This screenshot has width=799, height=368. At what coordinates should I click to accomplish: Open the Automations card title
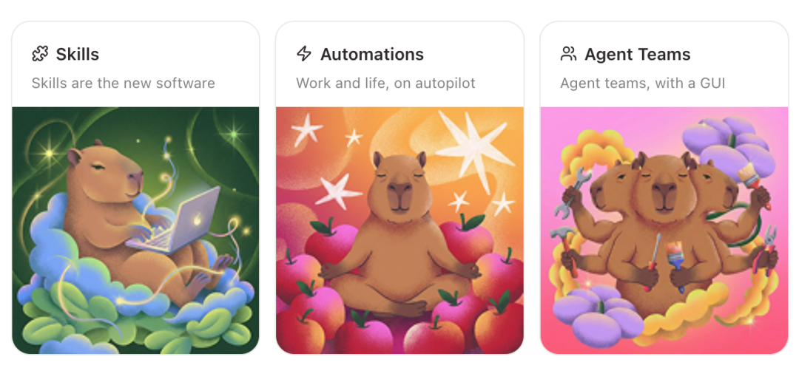(372, 54)
